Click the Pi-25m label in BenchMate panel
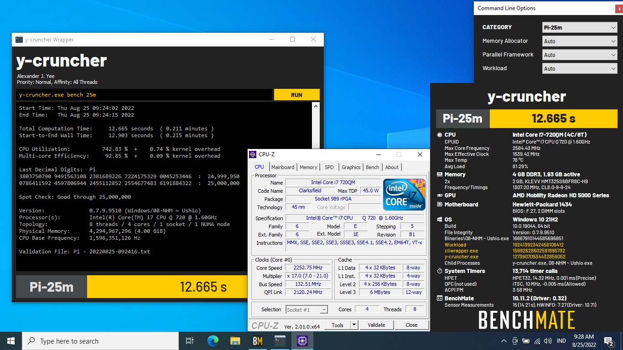This screenshot has width=623, height=350. click(x=462, y=118)
